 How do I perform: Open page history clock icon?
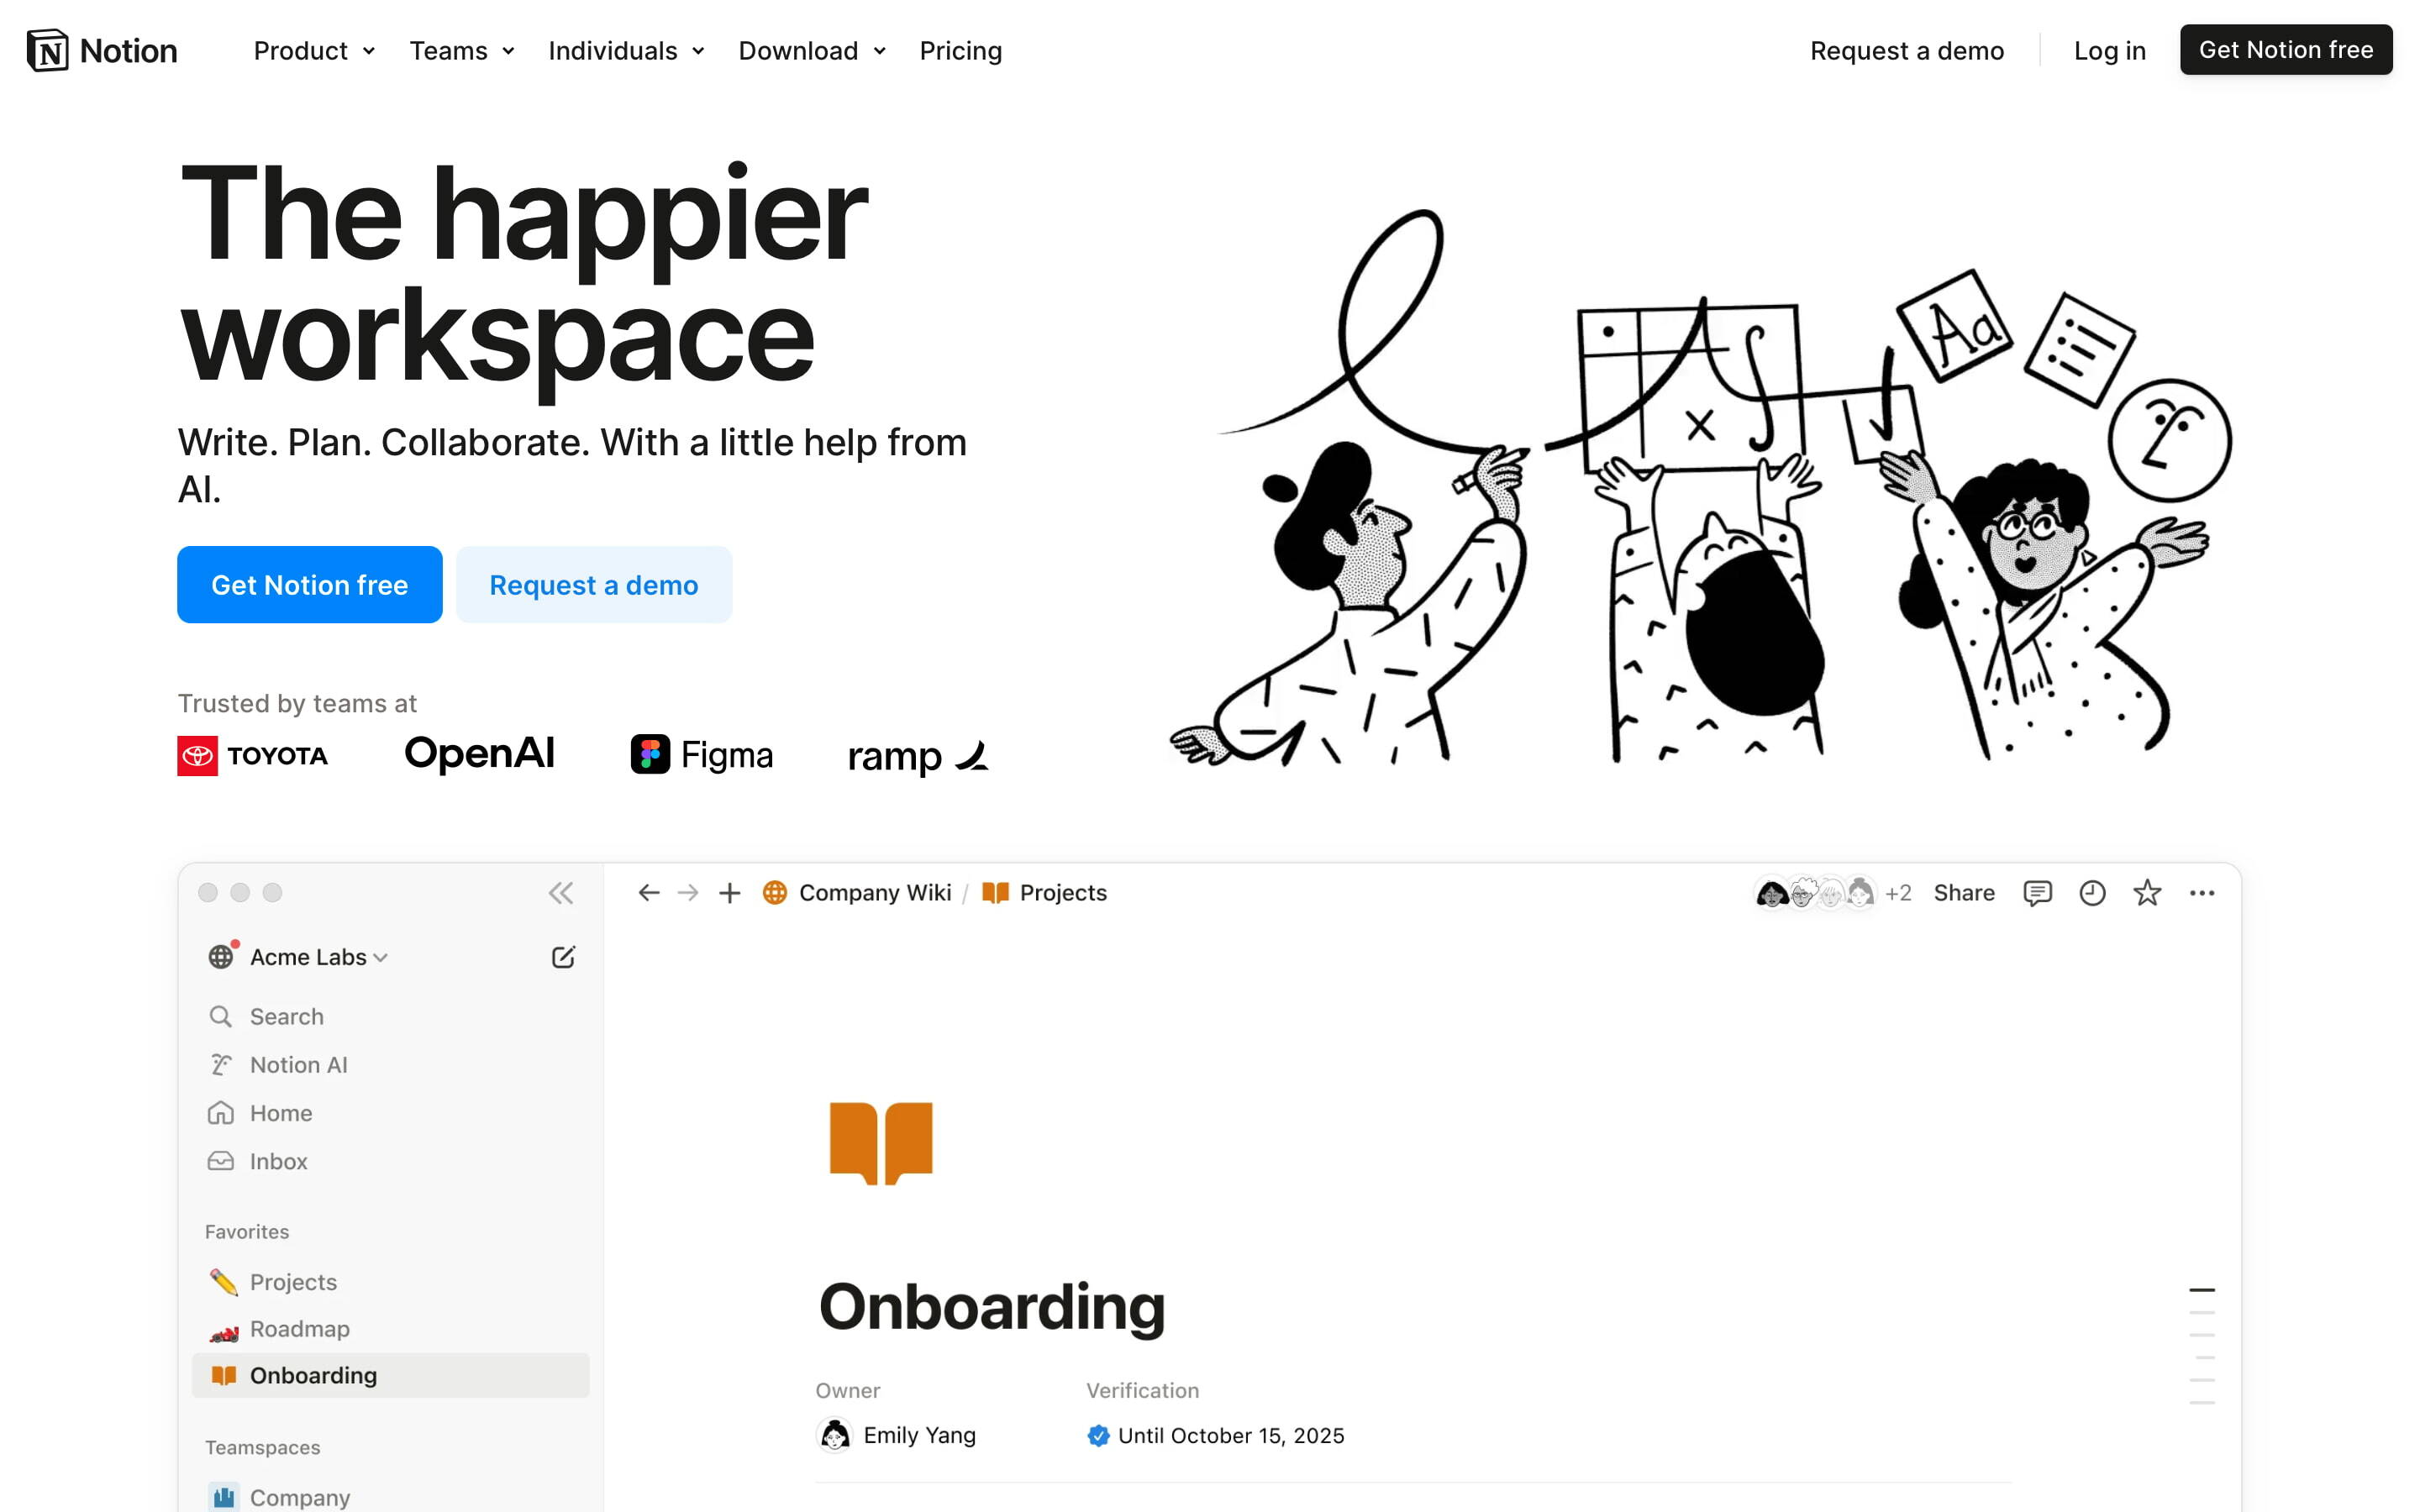coord(2092,893)
